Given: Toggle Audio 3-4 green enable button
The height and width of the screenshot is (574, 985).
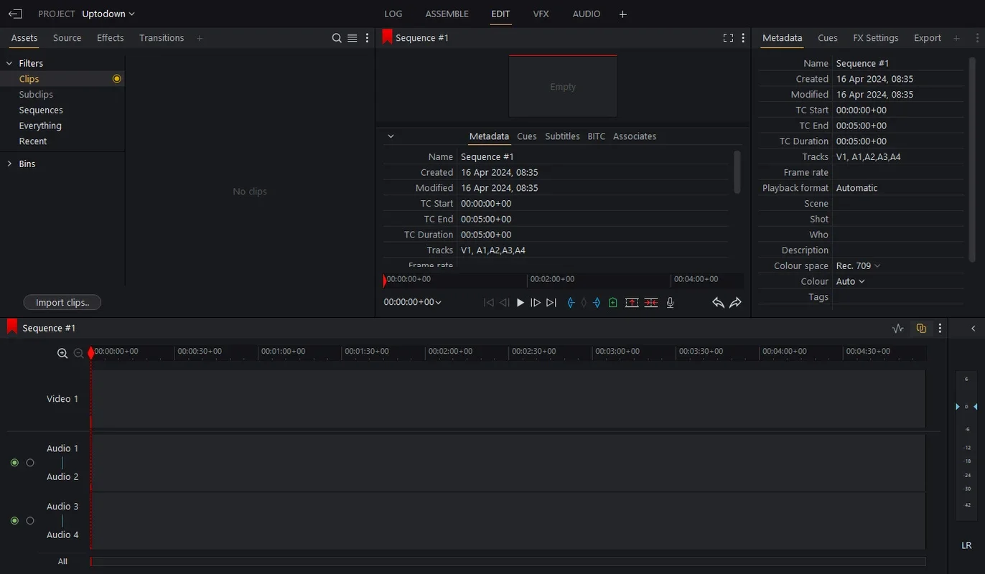Looking at the screenshot, I should pos(14,520).
